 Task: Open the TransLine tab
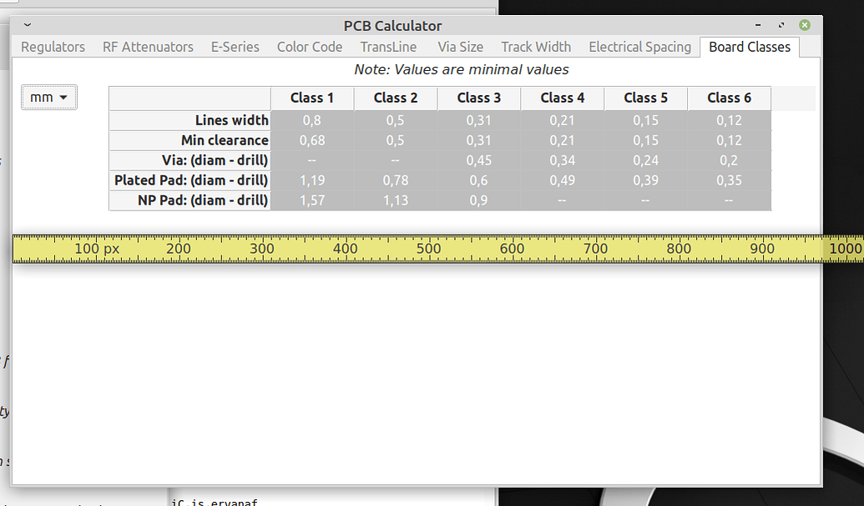[387, 47]
